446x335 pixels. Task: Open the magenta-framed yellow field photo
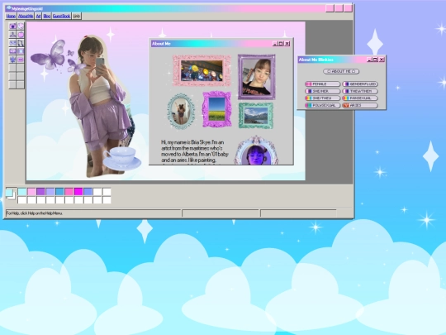(216, 109)
